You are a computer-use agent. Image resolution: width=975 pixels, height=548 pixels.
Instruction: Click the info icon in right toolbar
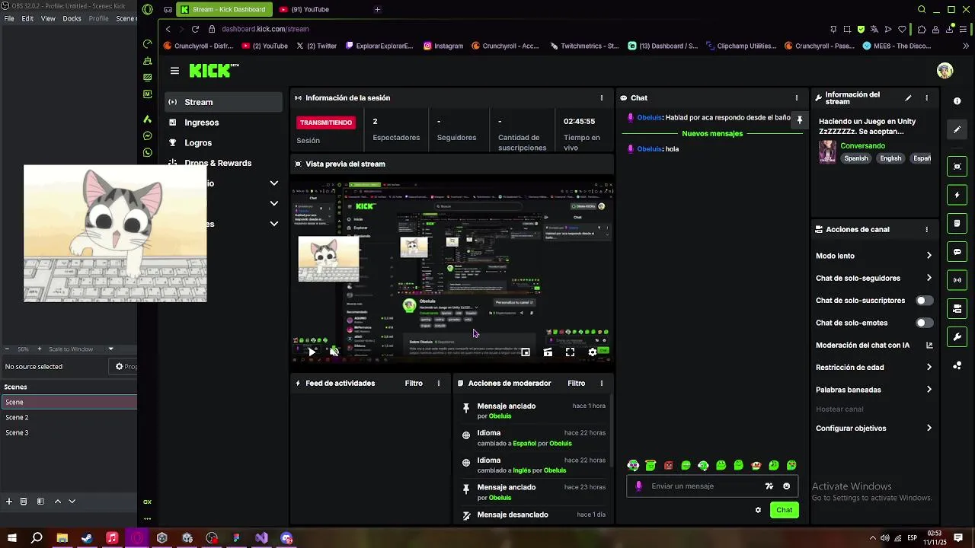coord(957,100)
